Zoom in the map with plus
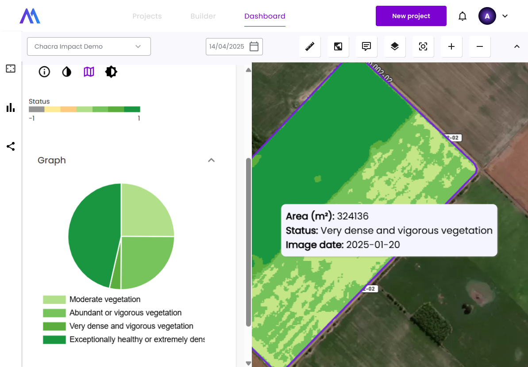Screen dimensions: 528x367 [451, 46]
